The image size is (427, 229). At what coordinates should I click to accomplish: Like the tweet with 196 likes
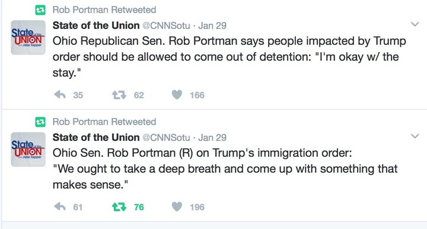tap(177, 207)
